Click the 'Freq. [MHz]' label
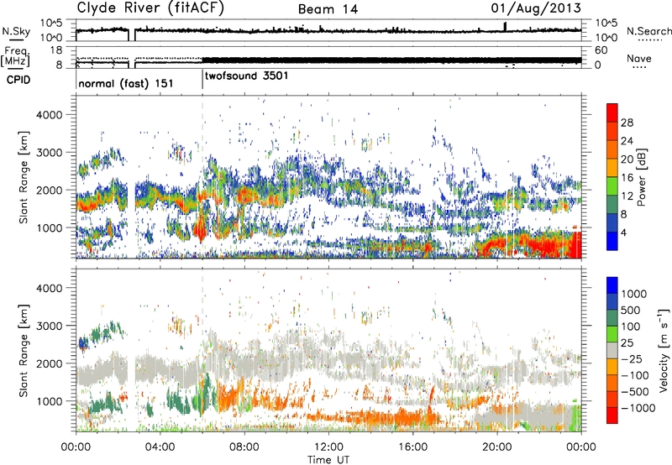This screenshot has height=465, width=672. pos(16,57)
